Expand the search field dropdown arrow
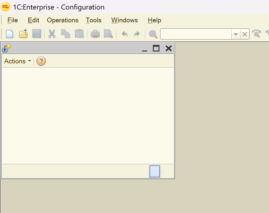 236,34
